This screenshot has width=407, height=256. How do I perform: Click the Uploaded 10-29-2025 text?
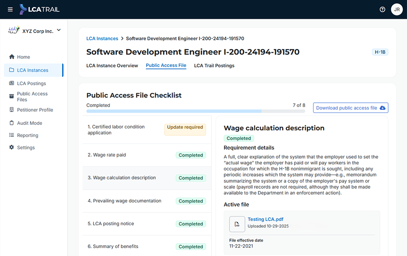pyautogui.click(x=268, y=226)
